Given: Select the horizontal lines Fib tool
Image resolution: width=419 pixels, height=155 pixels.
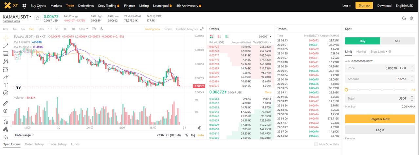Looking at the screenshot, I should (6, 54).
